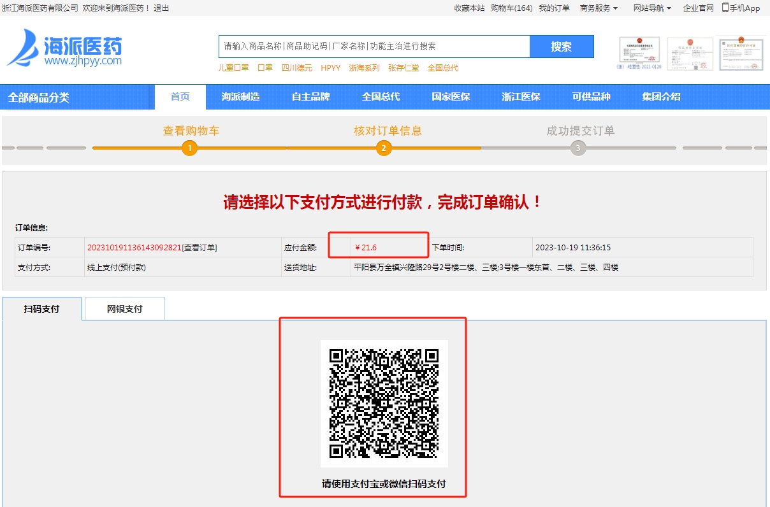Click hot search term 浙海系列
Screen dimensions: 770x507
pos(364,68)
